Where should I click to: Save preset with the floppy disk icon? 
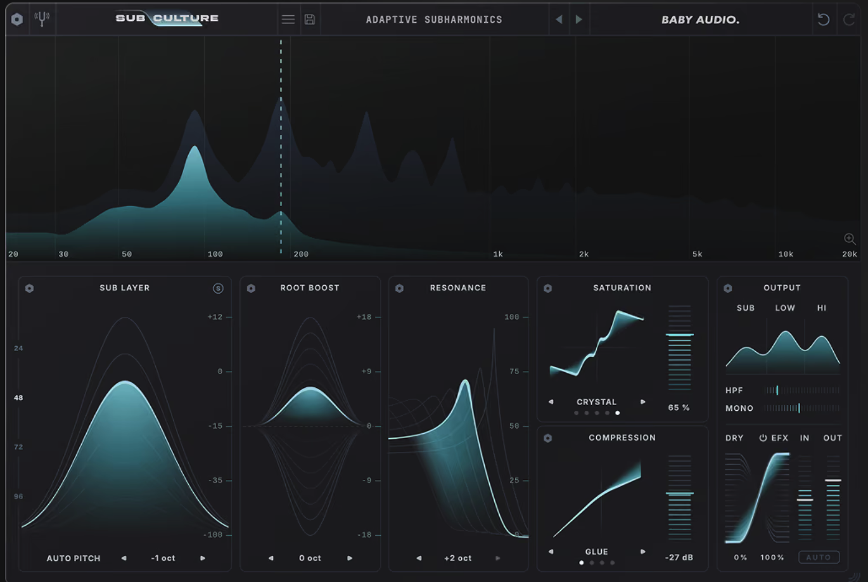click(310, 20)
